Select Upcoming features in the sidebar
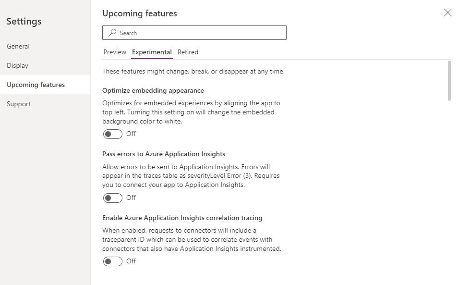 pos(36,85)
